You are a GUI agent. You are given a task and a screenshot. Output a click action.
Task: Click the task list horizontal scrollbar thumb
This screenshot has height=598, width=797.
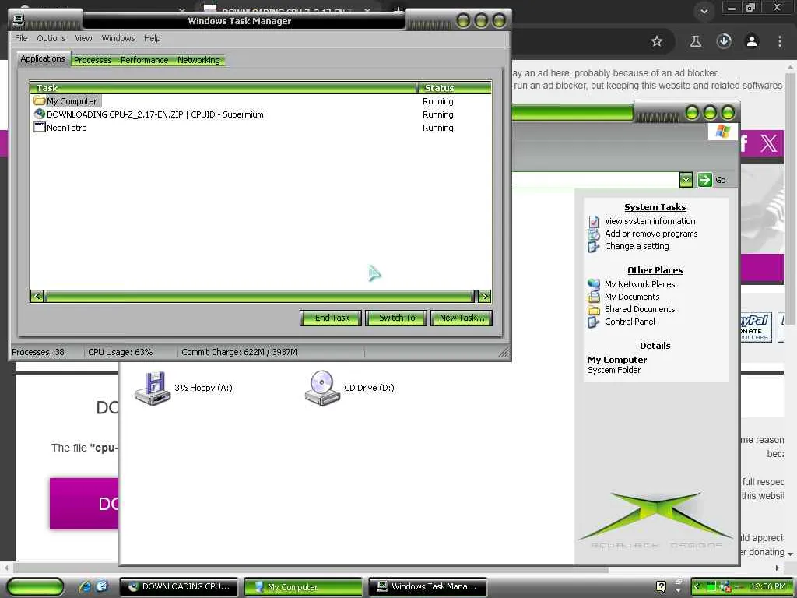pyautogui.click(x=260, y=296)
